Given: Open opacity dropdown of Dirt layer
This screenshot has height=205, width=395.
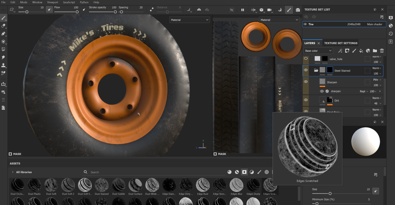Looking at the screenshot, I should tap(377, 103).
